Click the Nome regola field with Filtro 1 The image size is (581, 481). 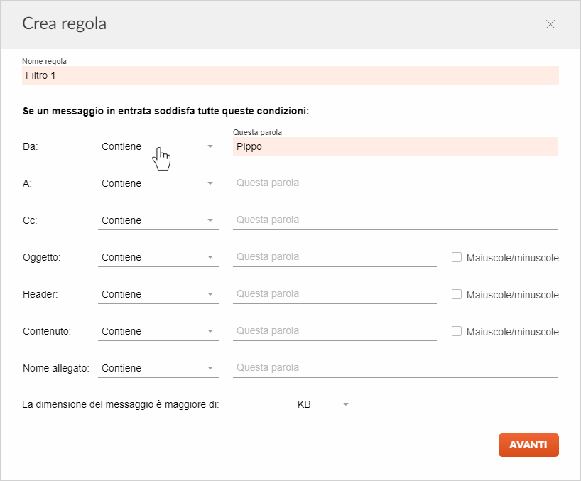pyautogui.click(x=290, y=75)
